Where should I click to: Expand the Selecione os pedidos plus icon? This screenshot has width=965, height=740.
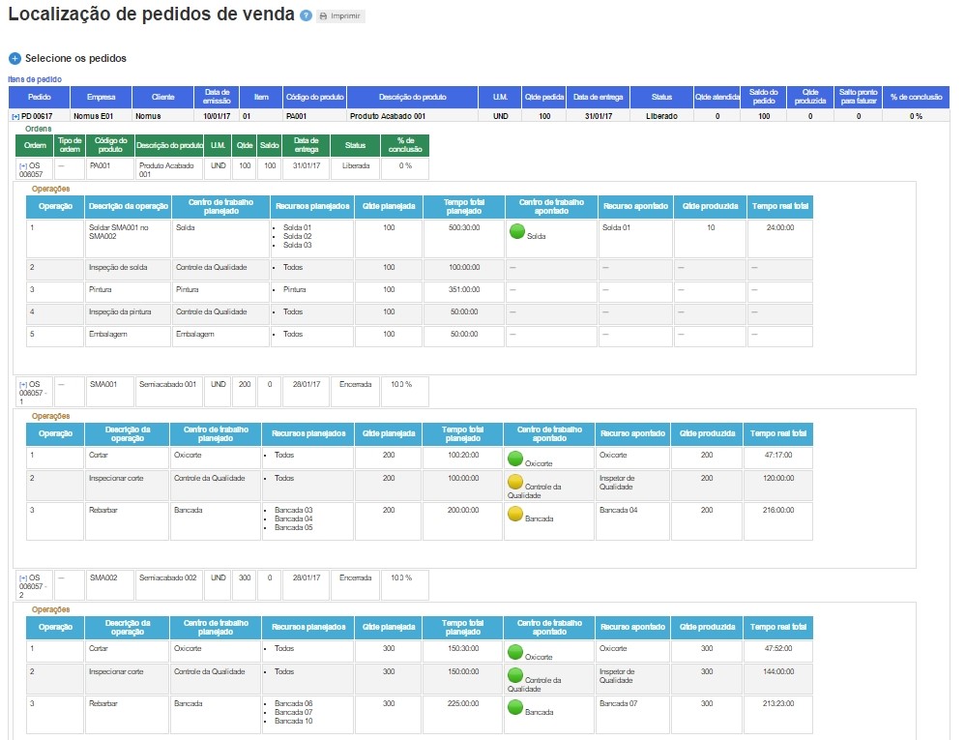[15, 58]
